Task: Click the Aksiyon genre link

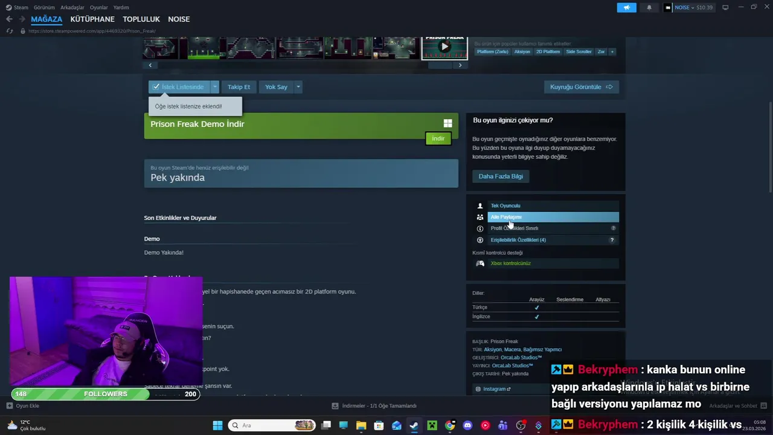Action: tap(493, 349)
